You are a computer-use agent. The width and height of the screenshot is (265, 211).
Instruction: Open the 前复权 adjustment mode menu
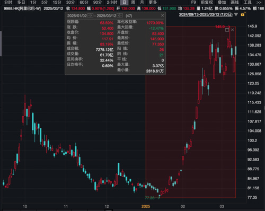click(207, 2)
